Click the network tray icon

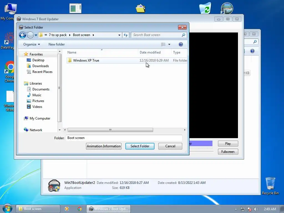coord(242,209)
